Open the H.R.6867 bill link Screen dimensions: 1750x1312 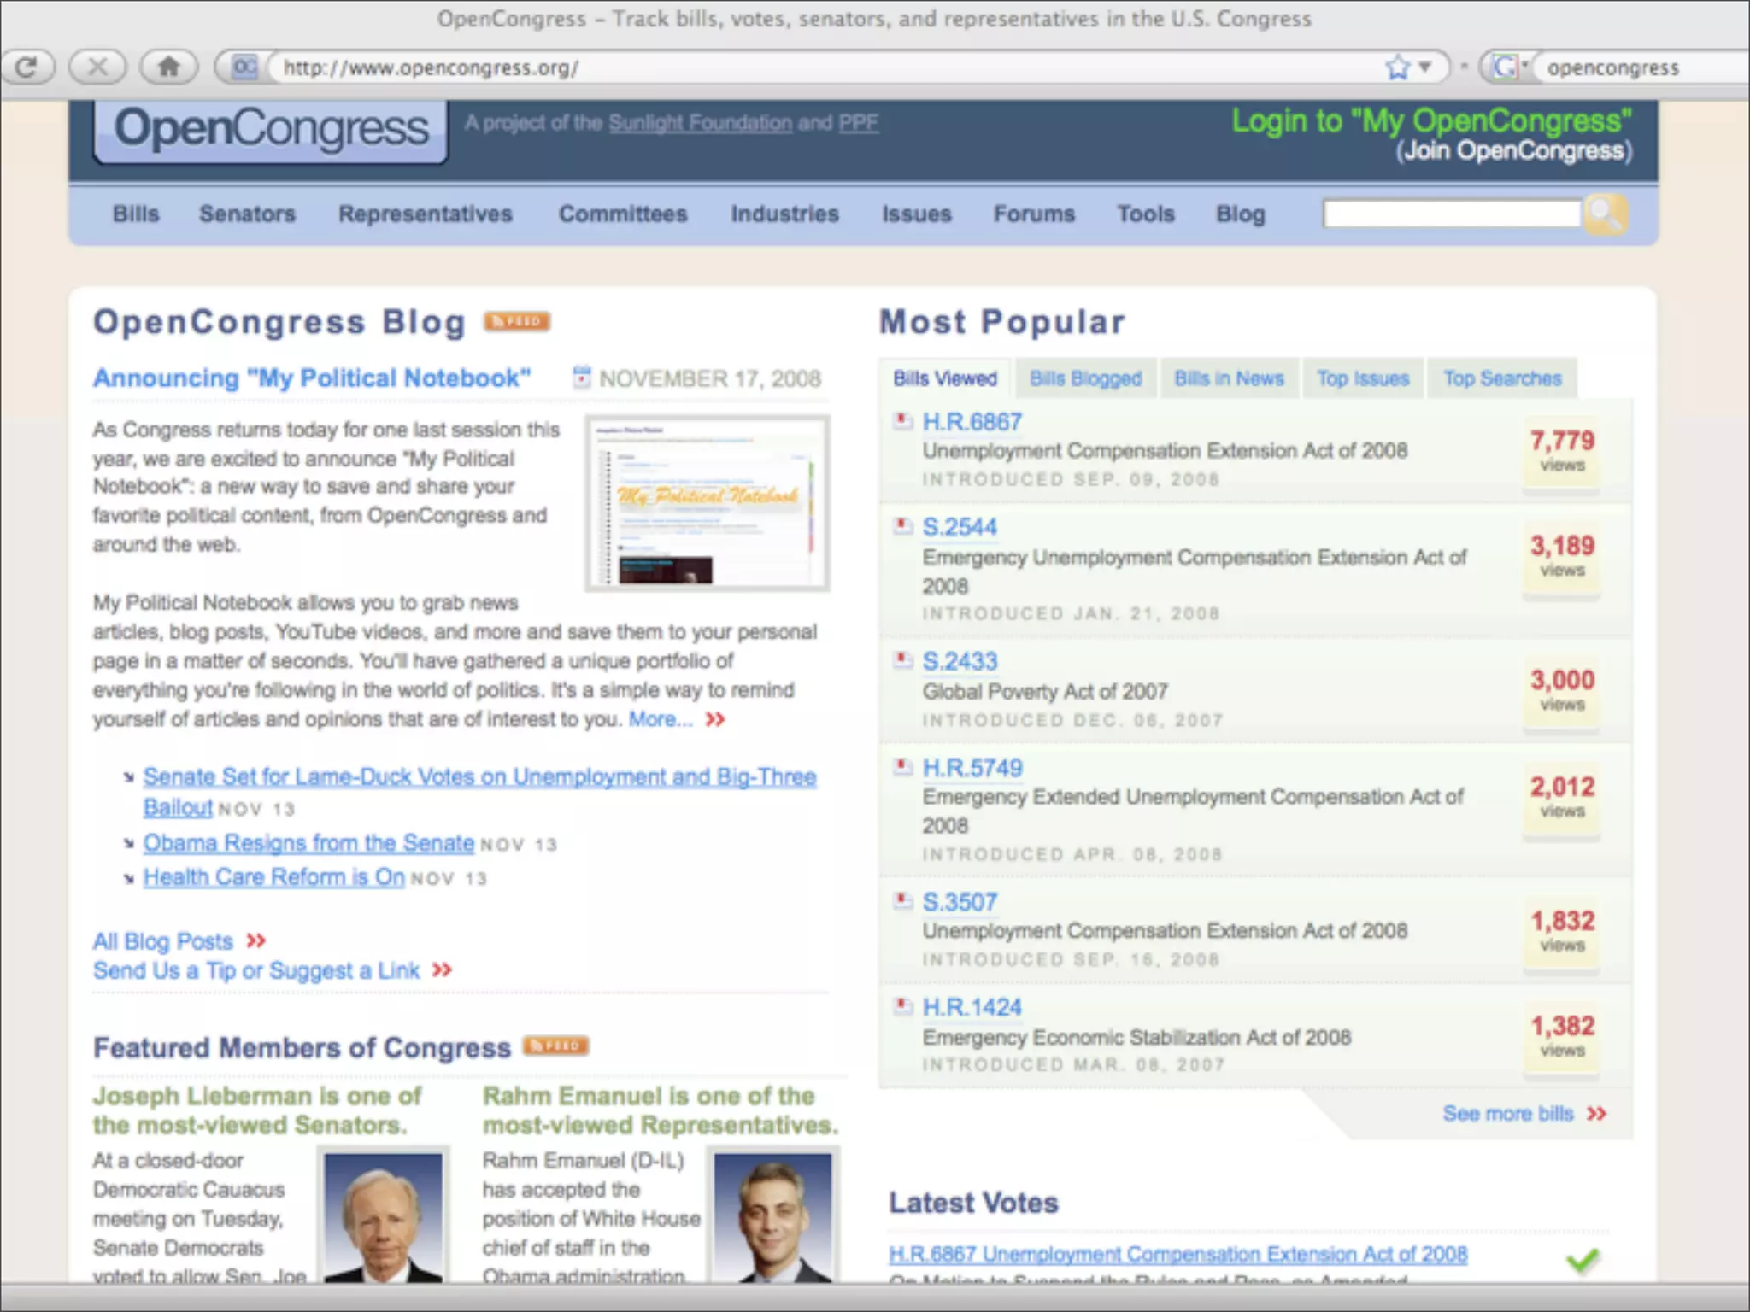pos(972,422)
